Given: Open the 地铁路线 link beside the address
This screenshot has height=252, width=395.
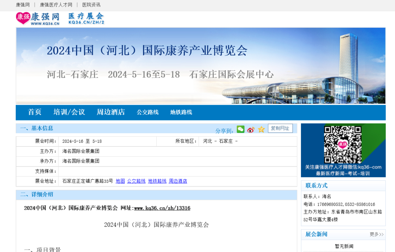Looking at the screenshot, I should [x=157, y=181].
